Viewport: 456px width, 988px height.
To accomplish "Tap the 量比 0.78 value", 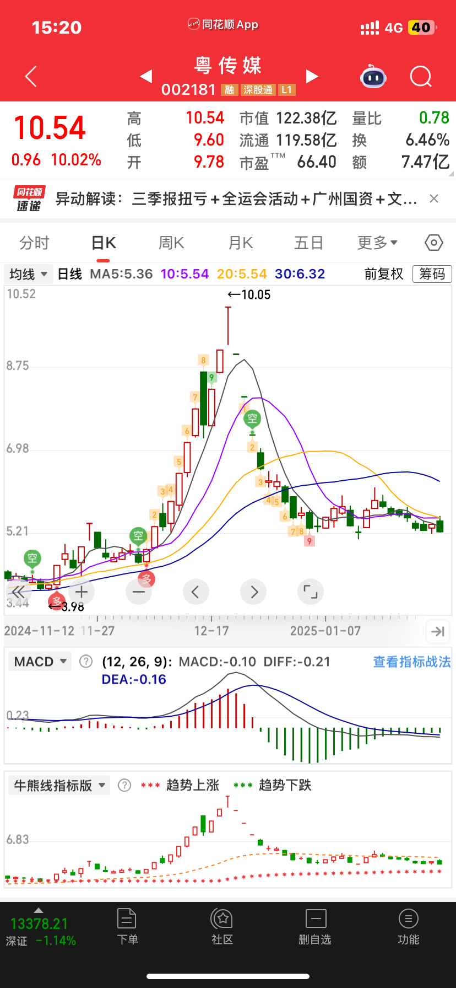I will (401, 118).
